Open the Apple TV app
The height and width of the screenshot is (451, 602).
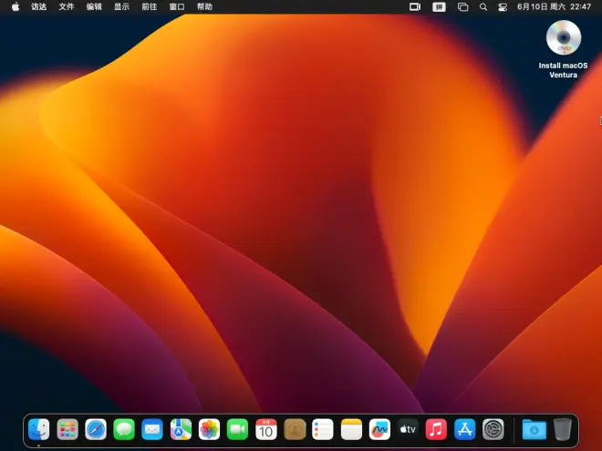tap(408, 429)
